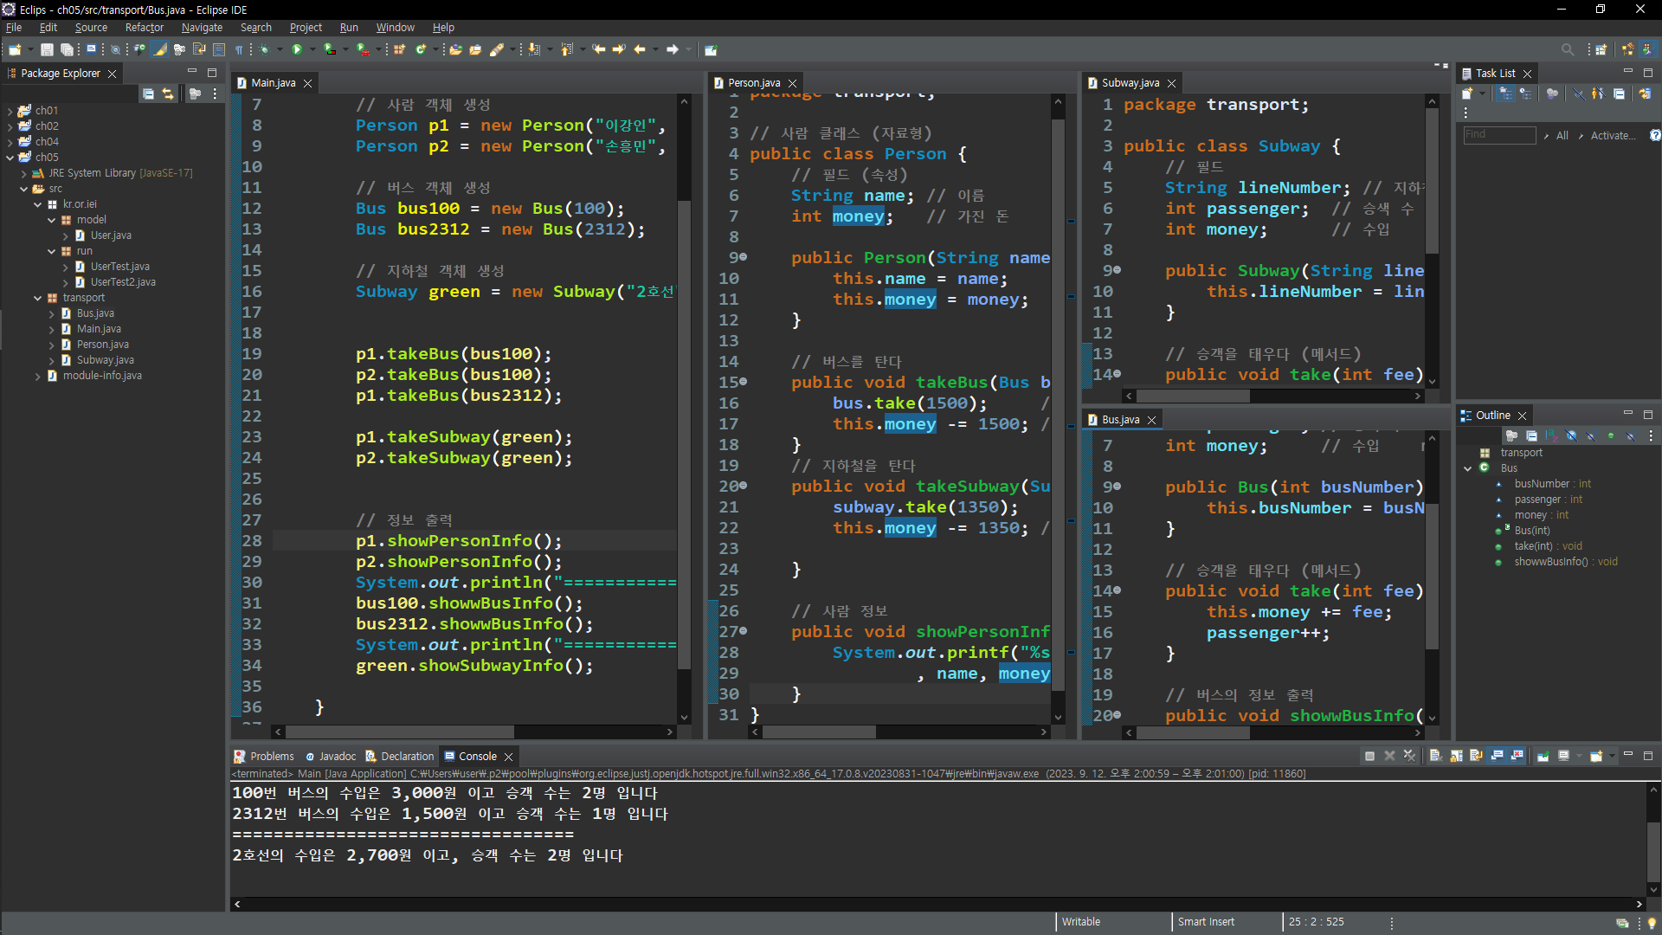The image size is (1662, 935).
Task: Toggle Link with Editor in Package Explorer
Action: point(168,93)
